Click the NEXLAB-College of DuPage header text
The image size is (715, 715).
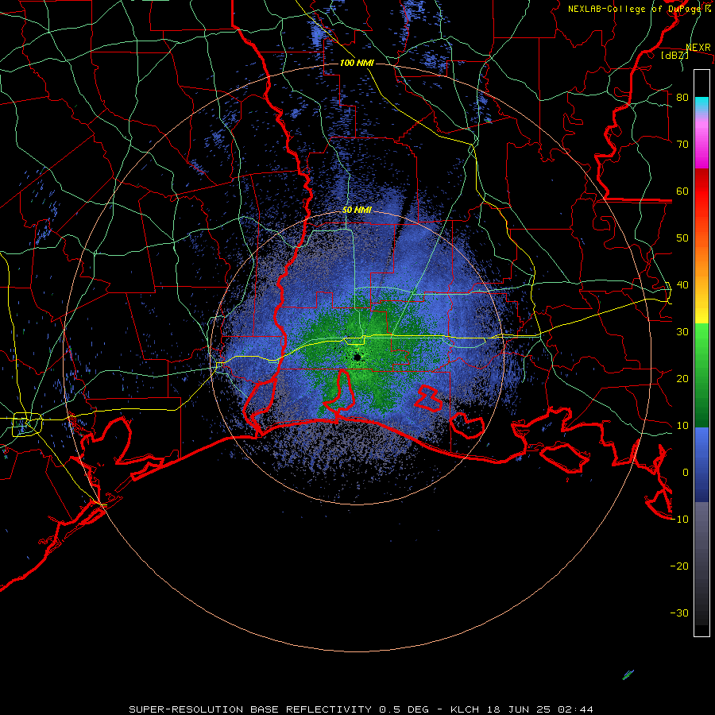(x=639, y=9)
